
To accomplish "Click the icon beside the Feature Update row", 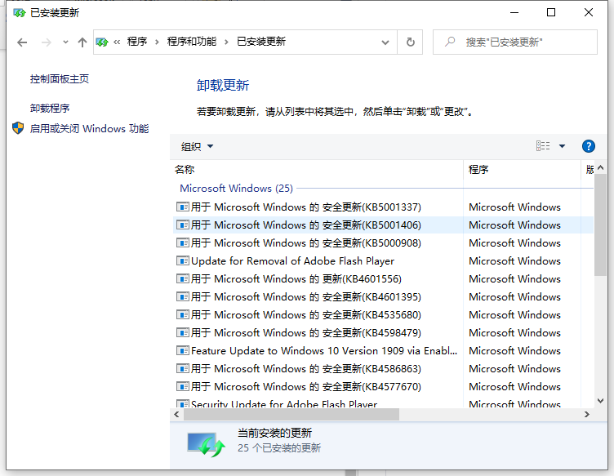I will point(182,351).
